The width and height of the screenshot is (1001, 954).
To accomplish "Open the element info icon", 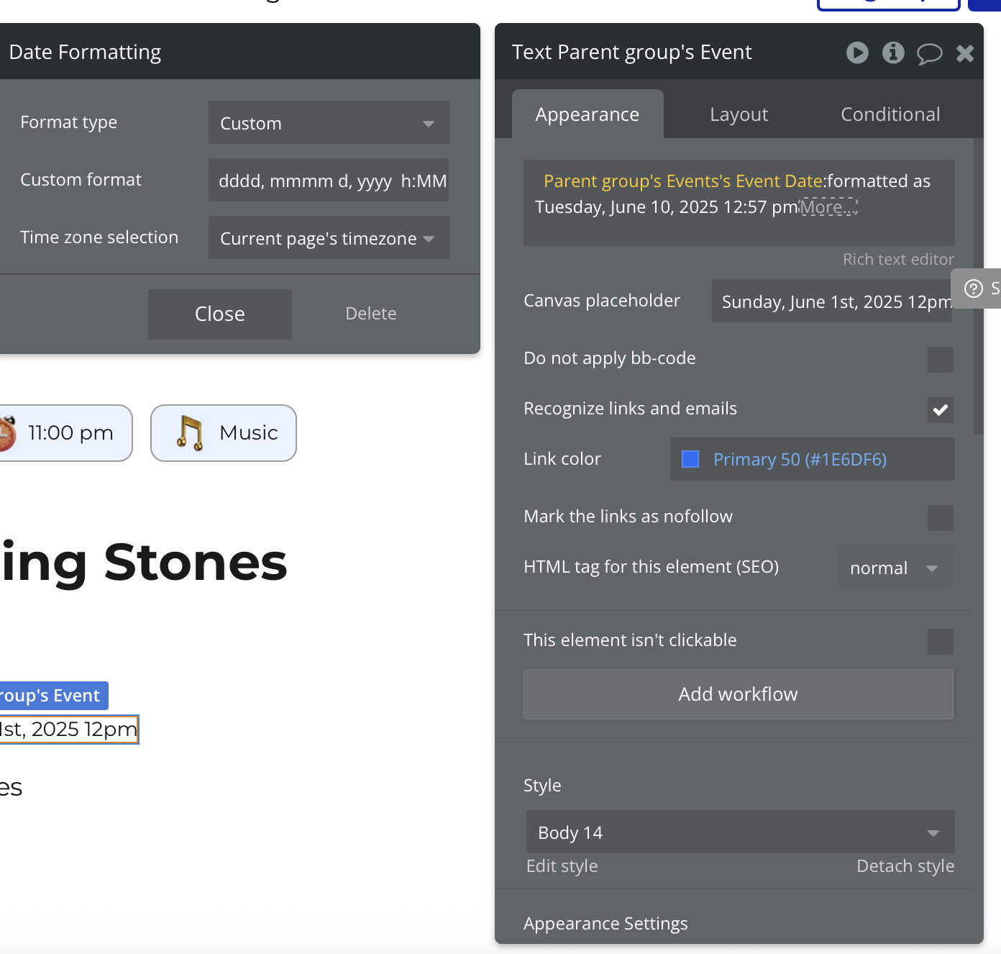I will 893,53.
